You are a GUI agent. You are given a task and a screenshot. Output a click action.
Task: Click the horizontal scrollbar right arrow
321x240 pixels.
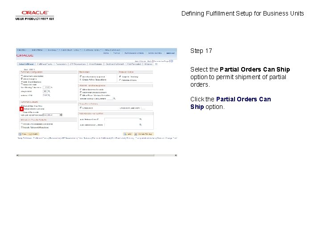[x=176, y=155]
